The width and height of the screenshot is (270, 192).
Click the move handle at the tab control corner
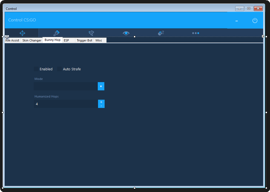click(x=7, y=37)
